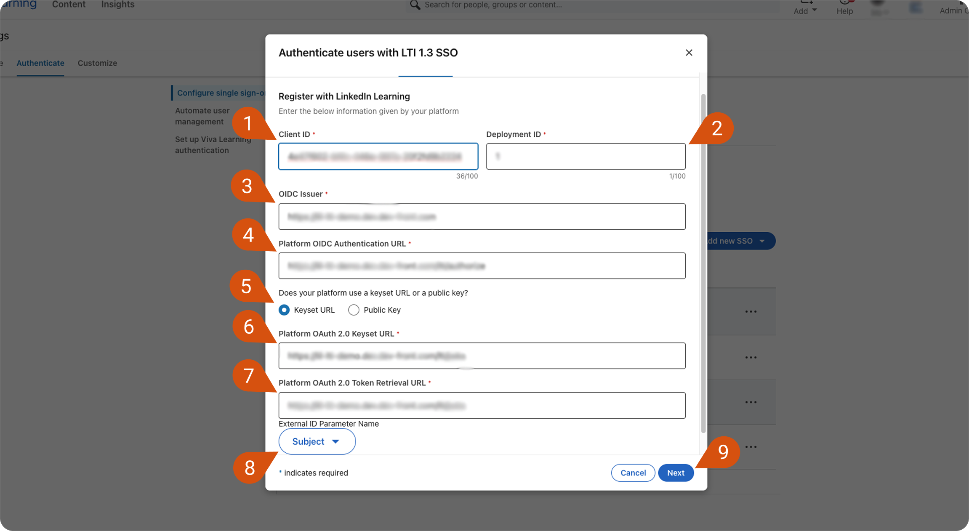Close the LTI 1.3 SSO dialog

pos(689,53)
